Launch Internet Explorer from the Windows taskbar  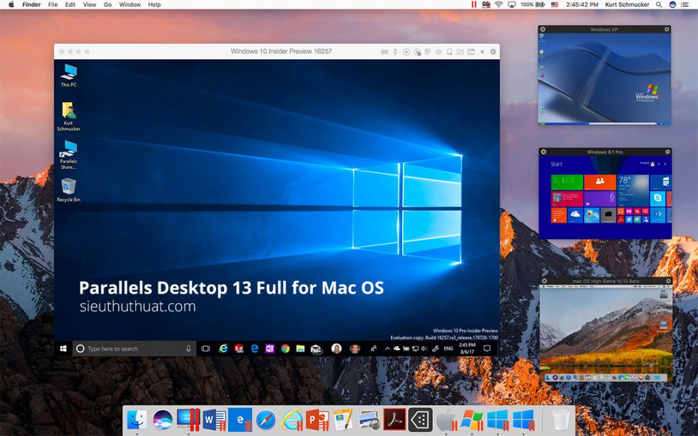click(223, 349)
